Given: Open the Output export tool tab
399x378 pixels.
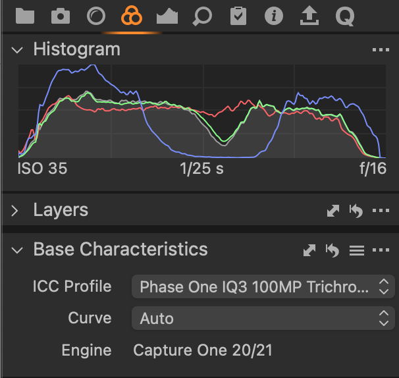Looking at the screenshot, I should (x=309, y=16).
